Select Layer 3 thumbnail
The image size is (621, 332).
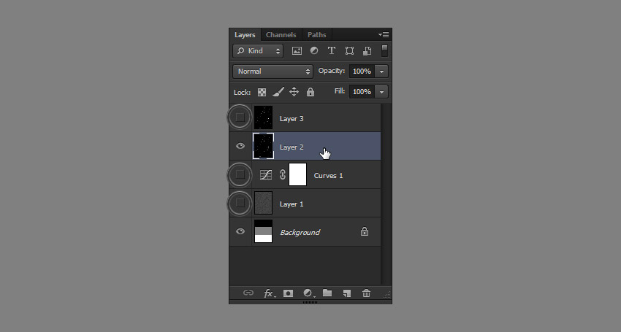tap(263, 117)
